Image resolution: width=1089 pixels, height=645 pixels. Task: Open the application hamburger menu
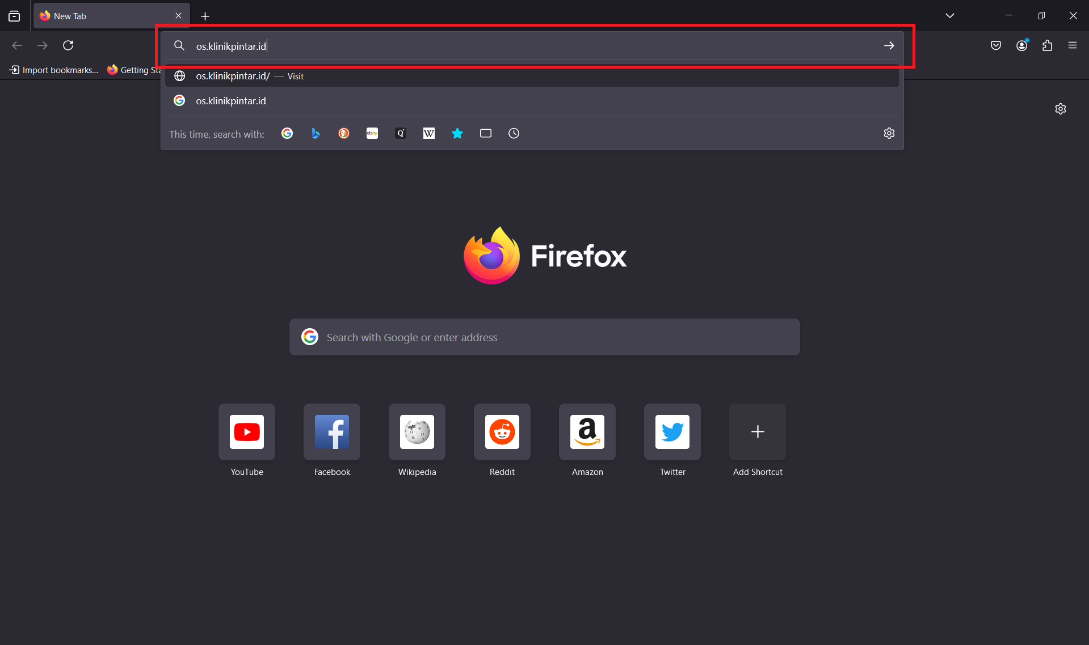coord(1073,45)
